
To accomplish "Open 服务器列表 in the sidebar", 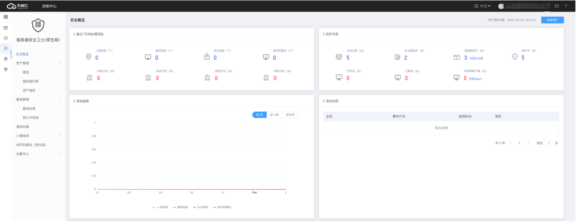I will (x=31, y=81).
